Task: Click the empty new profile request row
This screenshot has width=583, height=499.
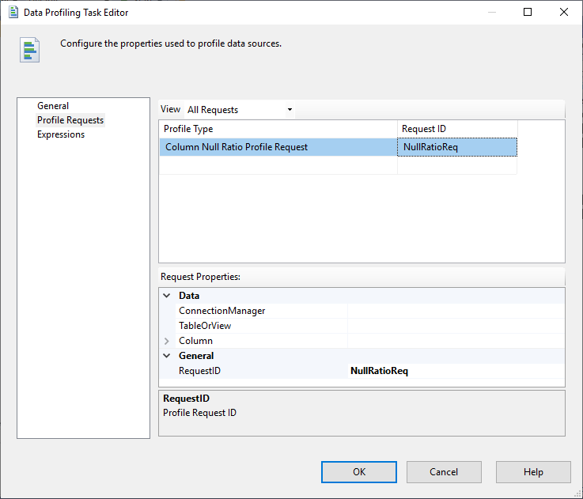Action: pos(277,165)
